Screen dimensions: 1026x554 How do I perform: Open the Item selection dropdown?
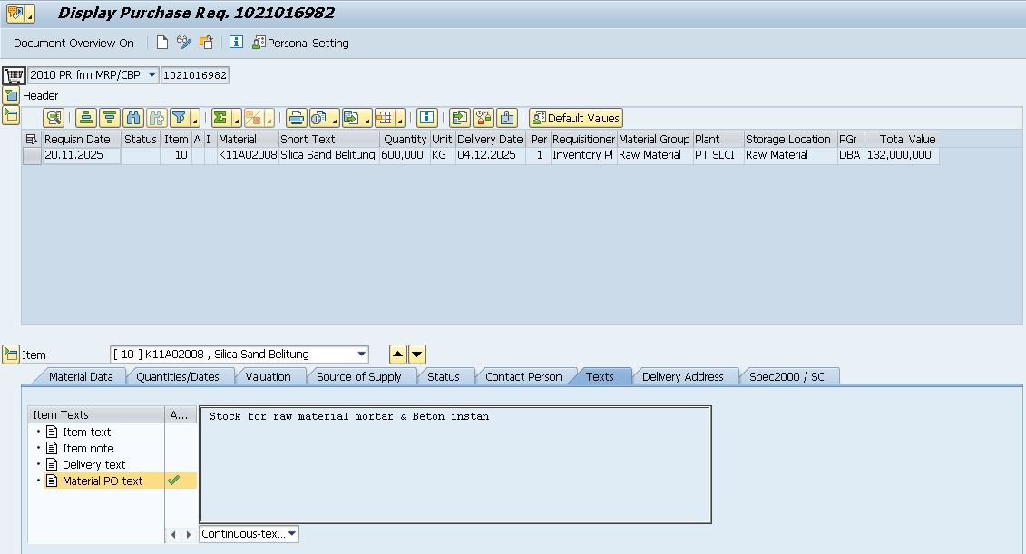pos(362,355)
